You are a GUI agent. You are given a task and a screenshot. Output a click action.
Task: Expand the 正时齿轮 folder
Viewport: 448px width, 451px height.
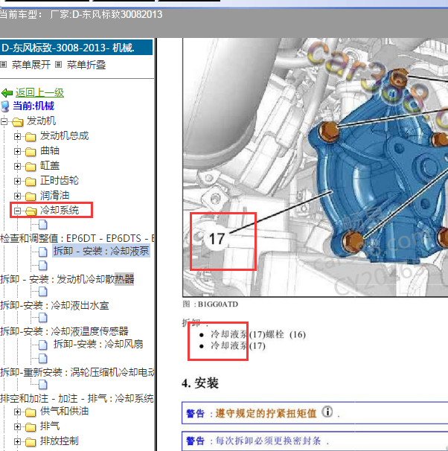click(18, 181)
